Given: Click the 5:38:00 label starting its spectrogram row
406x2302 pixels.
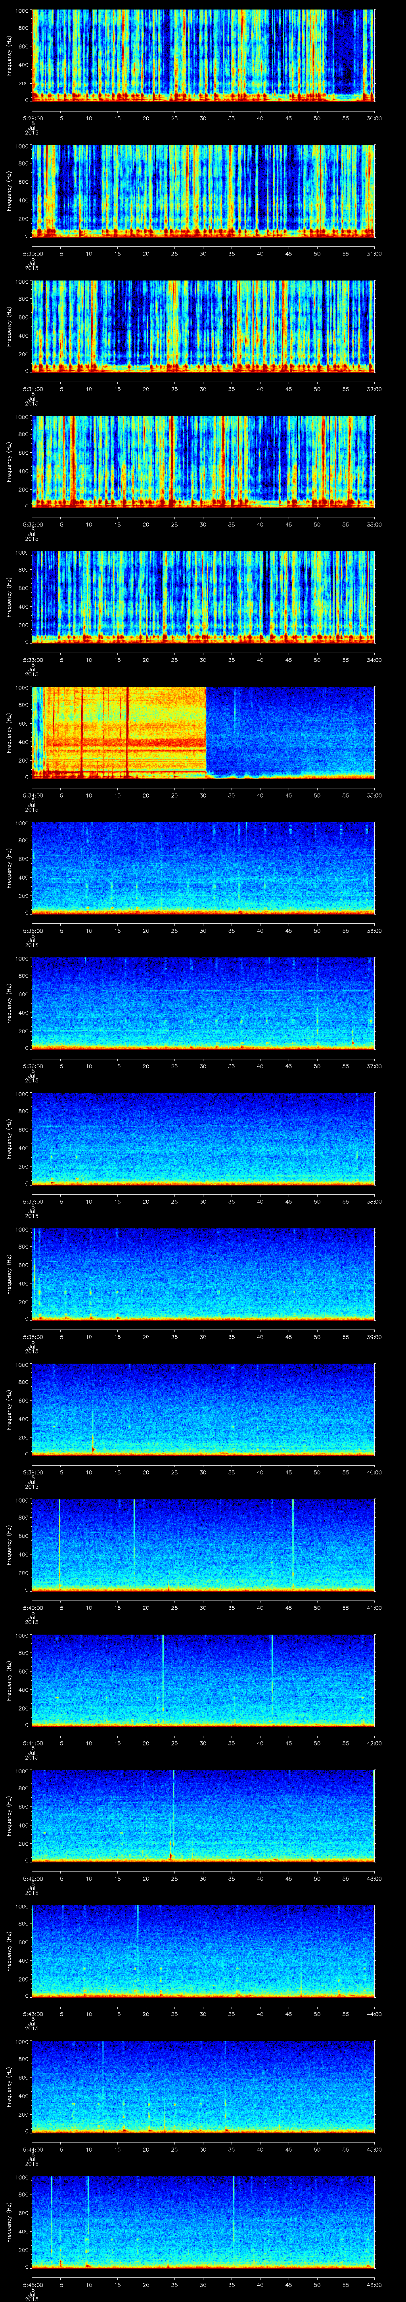Looking at the screenshot, I should [x=32, y=1337].
